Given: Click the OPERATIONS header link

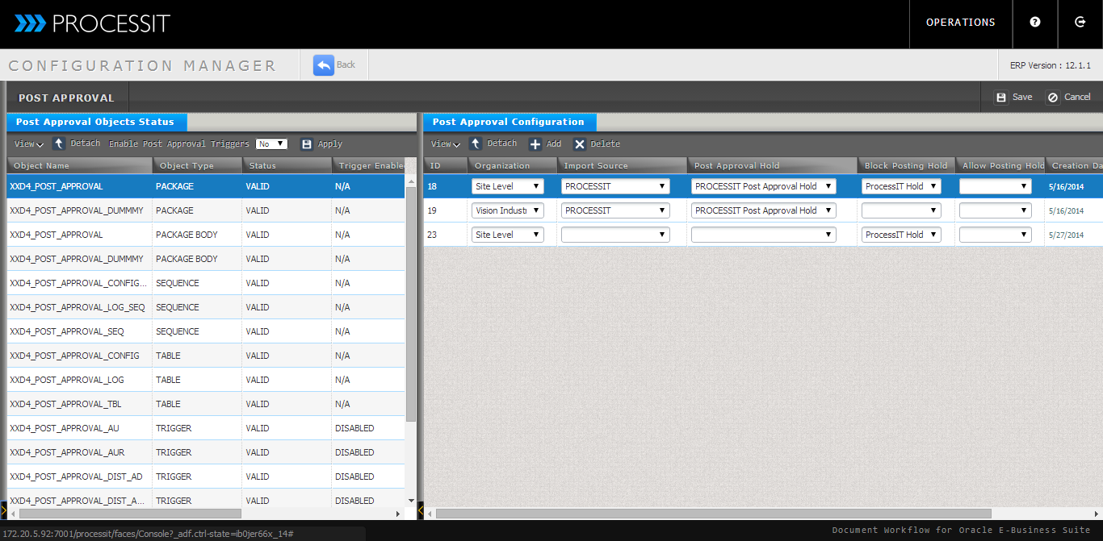Looking at the screenshot, I should 960,23.
